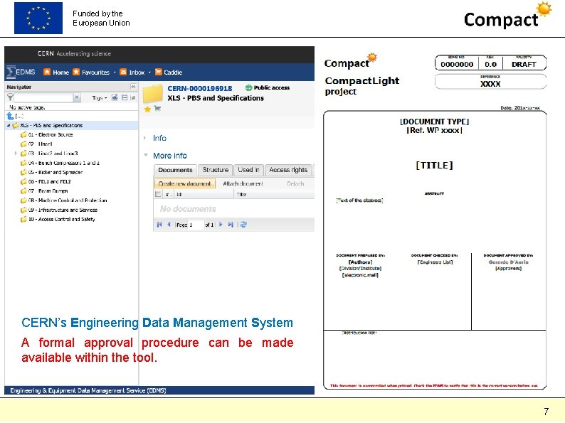Click the EDMS logo
Screen dimensions: 565x423
click(x=21, y=72)
